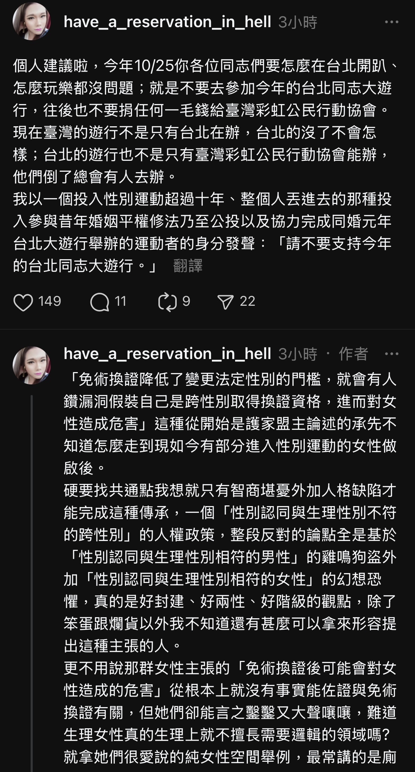Click the 作者 author label
The height and width of the screenshot is (772, 415).
point(353,354)
